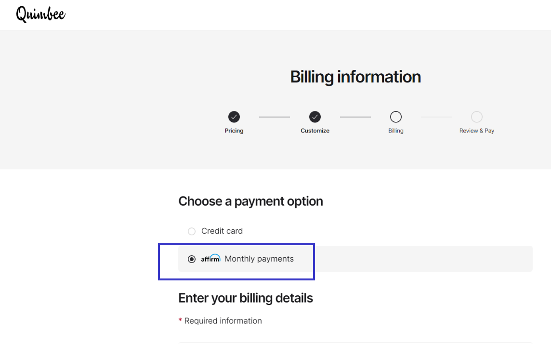The height and width of the screenshot is (344, 551).
Task: Click the completed Customize step checkmark
Action: point(315,117)
